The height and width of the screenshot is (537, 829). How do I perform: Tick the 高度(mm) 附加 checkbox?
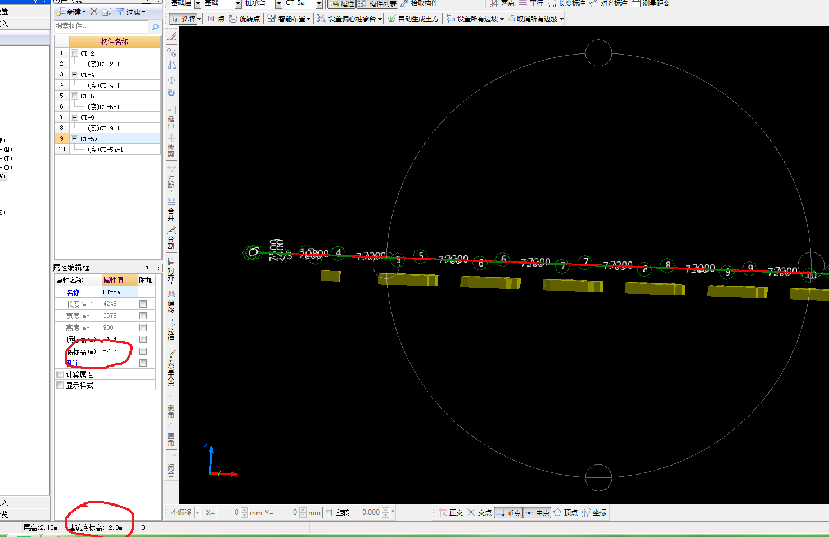point(143,327)
